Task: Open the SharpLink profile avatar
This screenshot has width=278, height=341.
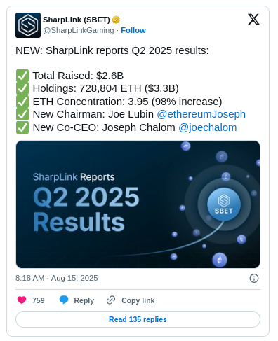Action: 28,25
